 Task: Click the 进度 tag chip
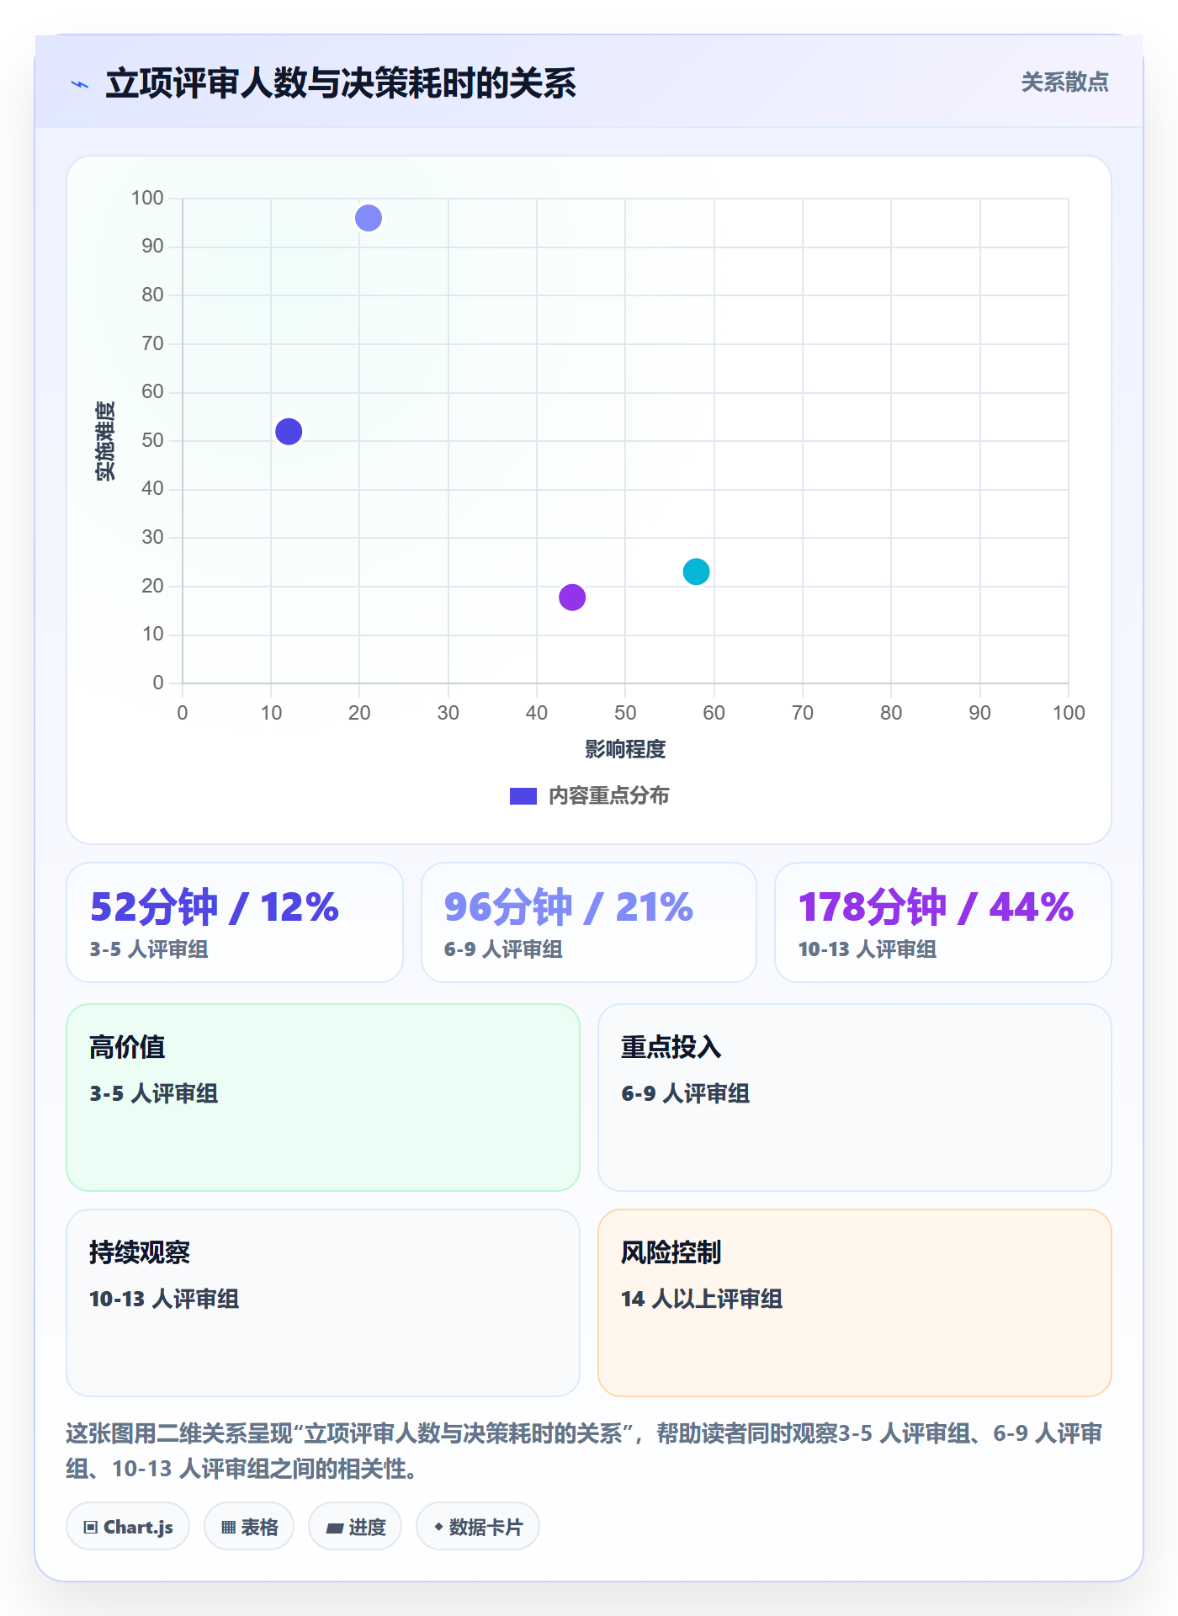pos(355,1527)
